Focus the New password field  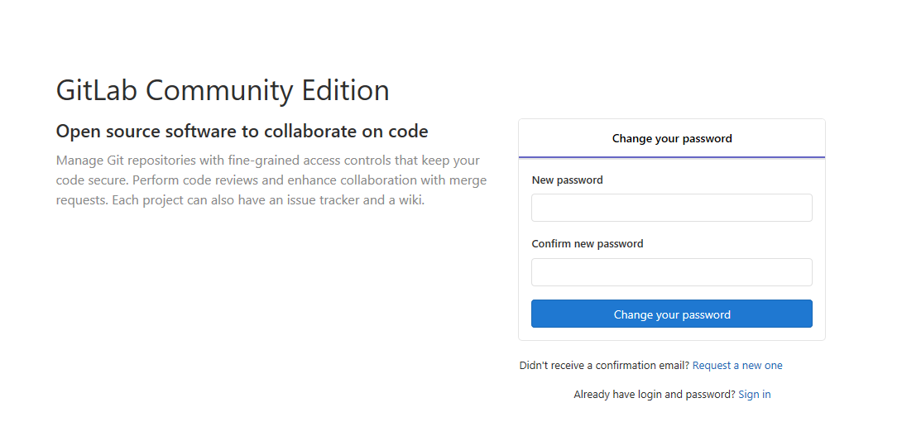671,208
